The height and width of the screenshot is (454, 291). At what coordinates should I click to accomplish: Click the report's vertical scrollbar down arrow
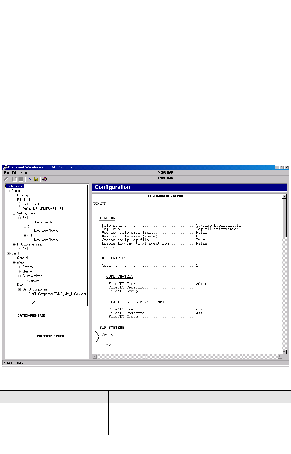[x=284, y=352]
